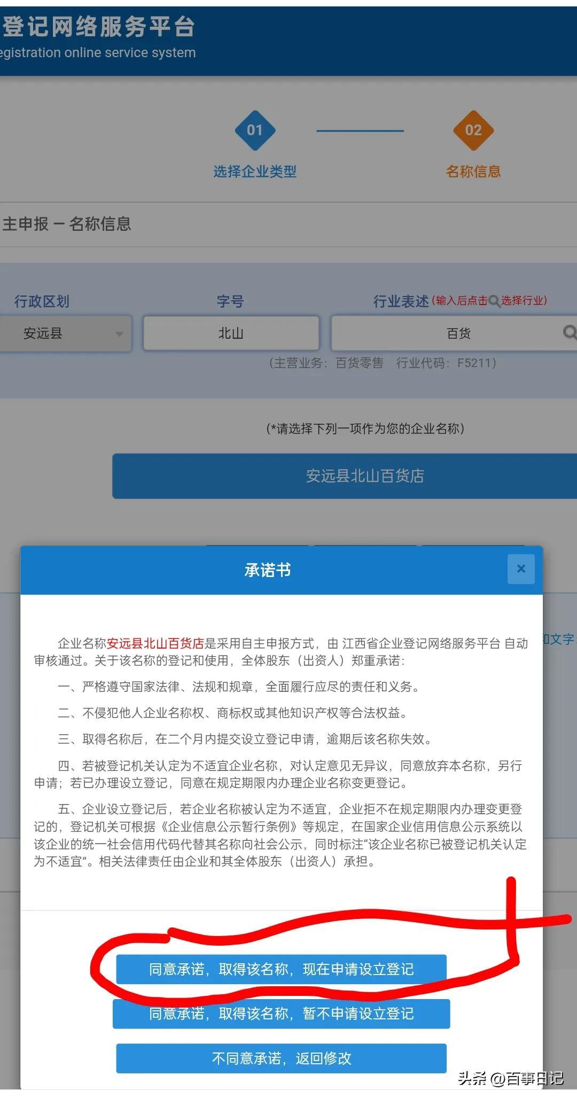Image resolution: width=577 pixels, height=1099 pixels.
Task: Click the 承诺书 dialog title bar
Action: [267, 570]
